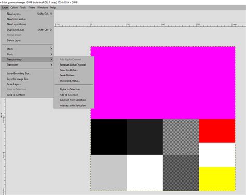Choose Remove Alpha Channel
The image size is (246, 195).
(74, 65)
